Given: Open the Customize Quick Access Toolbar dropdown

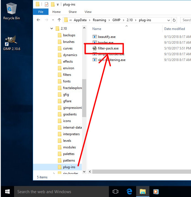Looking at the screenshot, I should (x=58, y=5).
